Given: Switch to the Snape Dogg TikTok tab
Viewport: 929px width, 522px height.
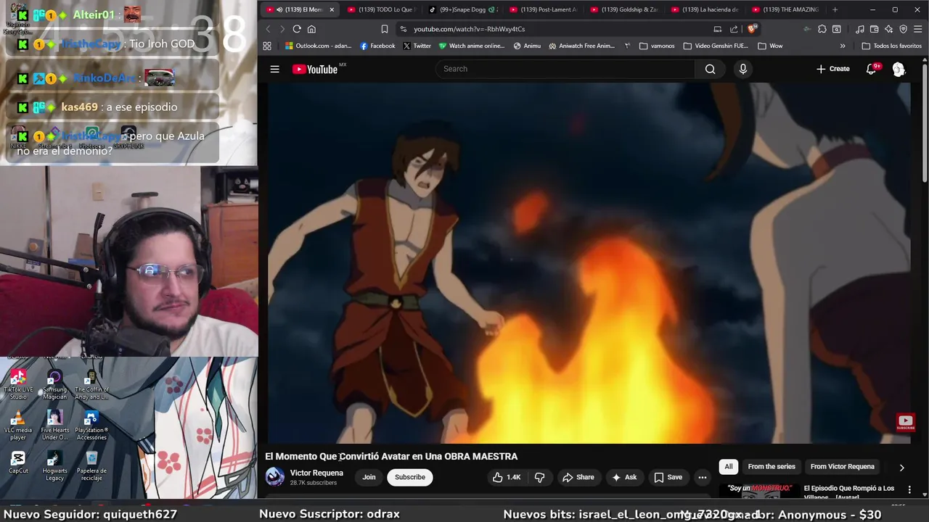Looking at the screenshot, I should pyautogui.click(x=463, y=9).
